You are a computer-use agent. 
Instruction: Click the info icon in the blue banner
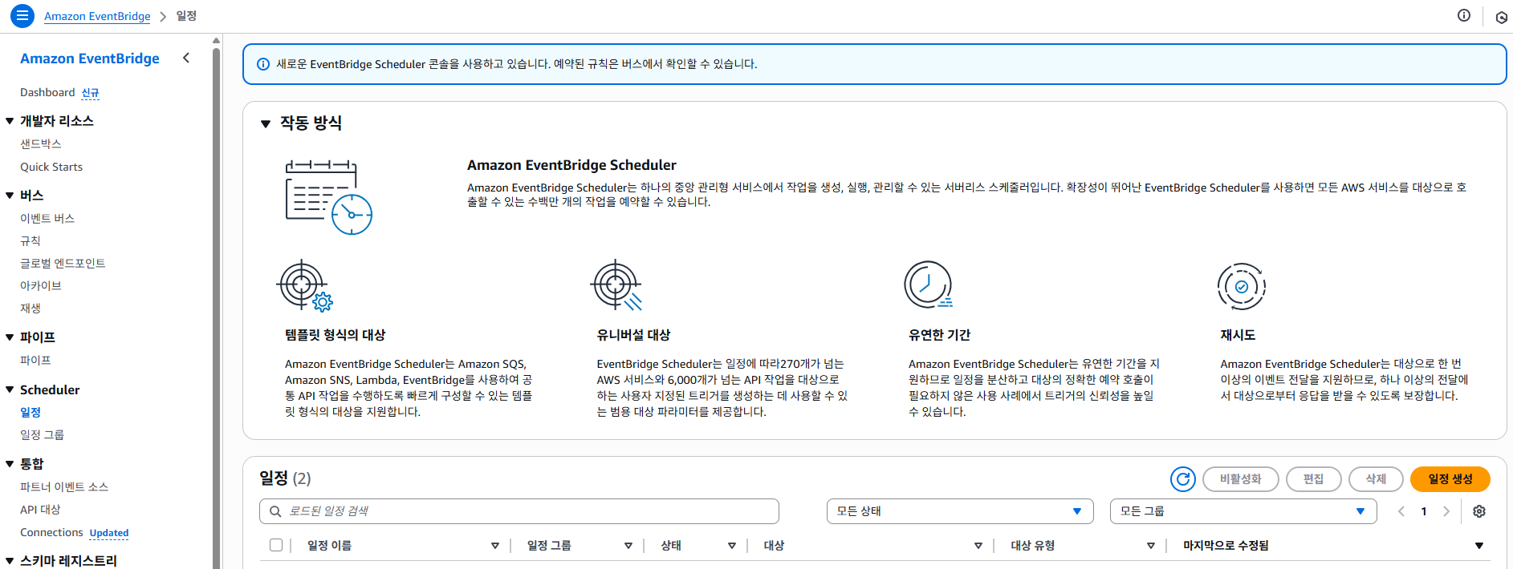point(262,64)
